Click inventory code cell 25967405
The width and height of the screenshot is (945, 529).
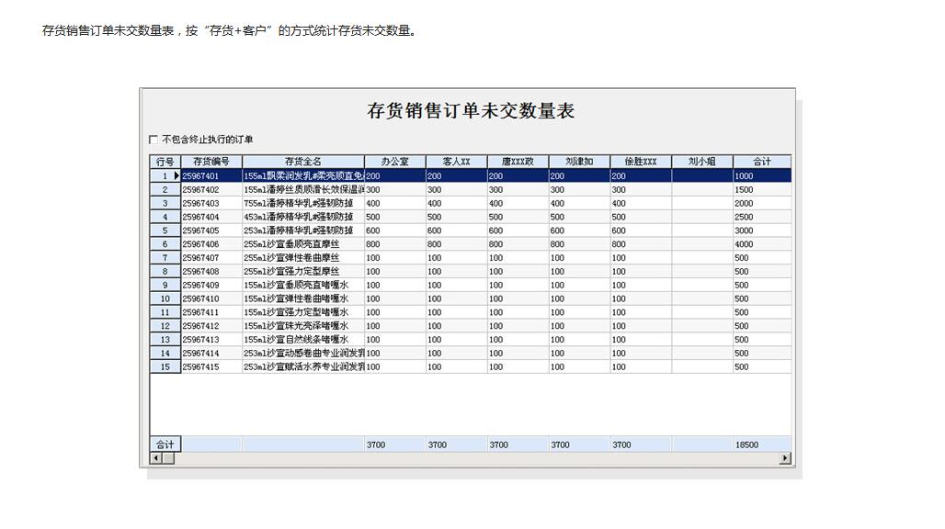[211, 231]
